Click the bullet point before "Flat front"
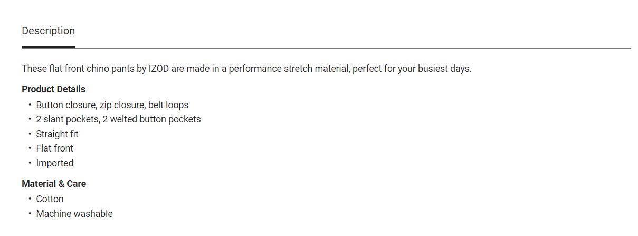Viewport: 638px width, 236px height. (x=30, y=148)
